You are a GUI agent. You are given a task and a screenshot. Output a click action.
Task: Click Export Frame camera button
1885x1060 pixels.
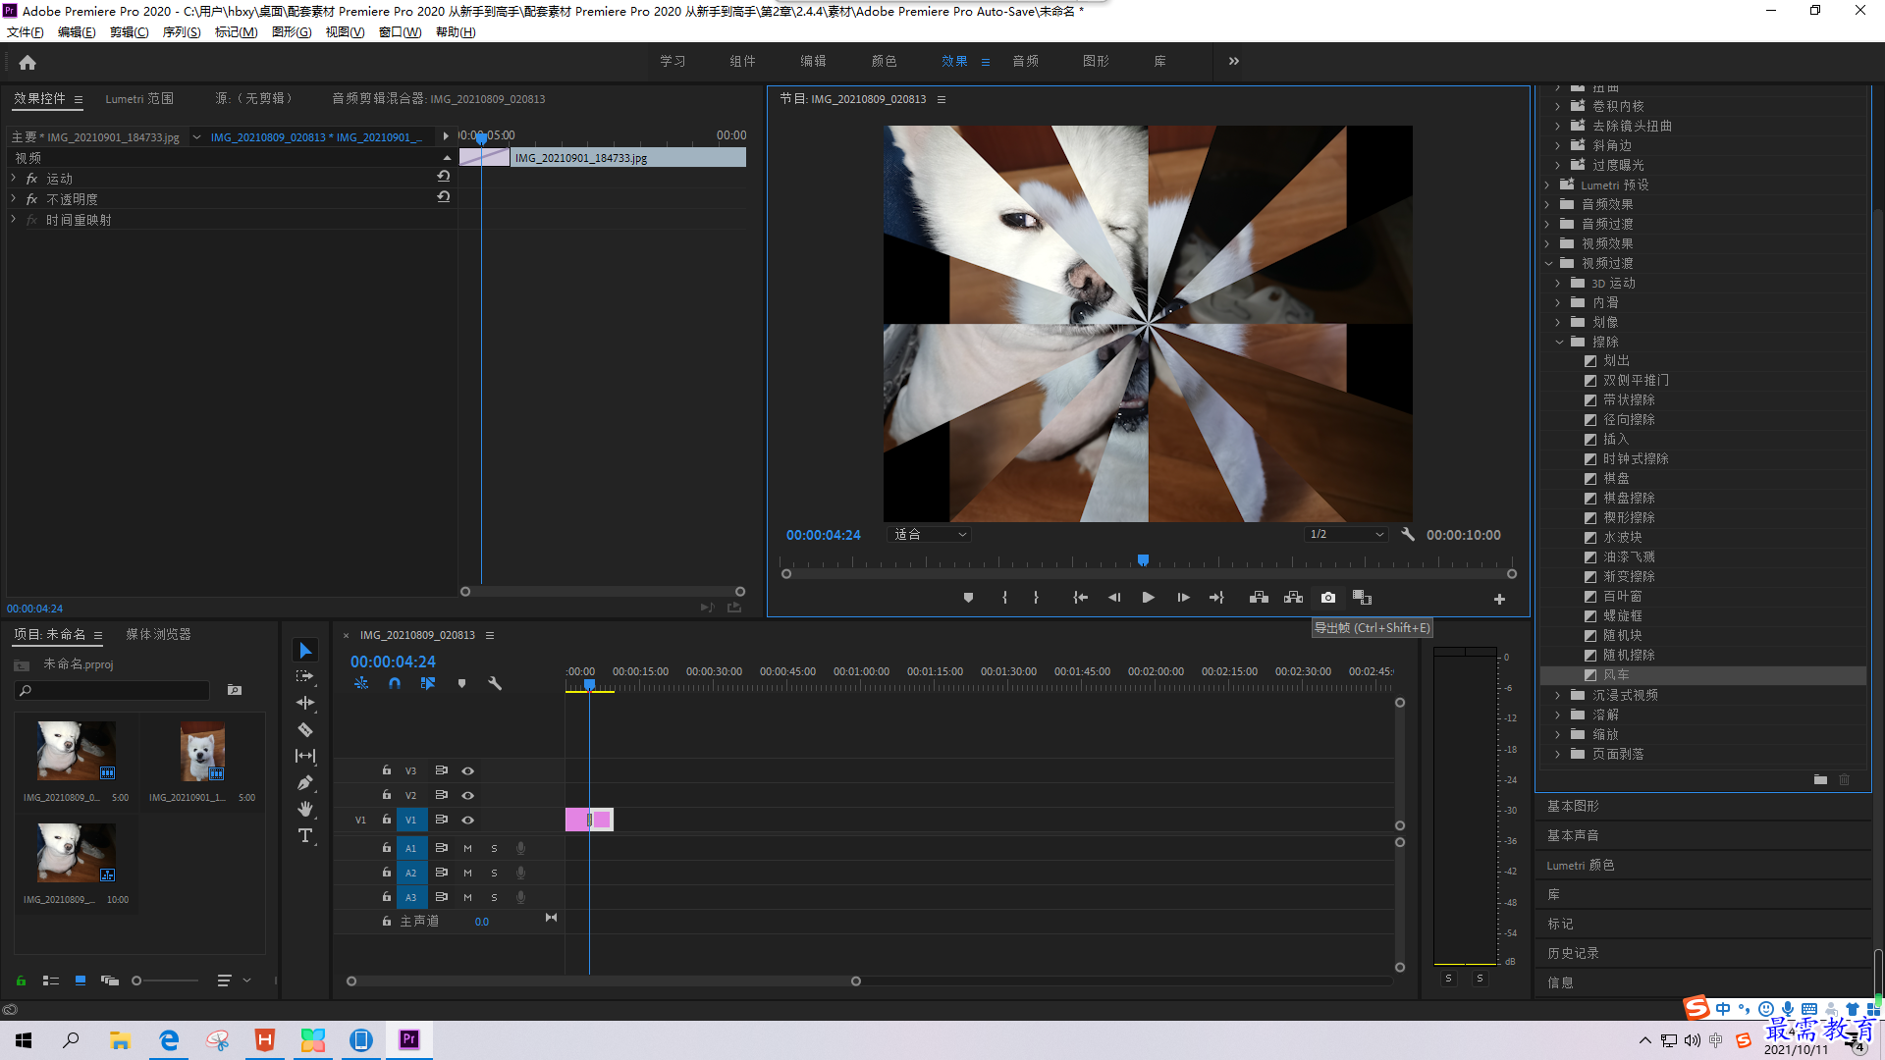tap(1328, 598)
